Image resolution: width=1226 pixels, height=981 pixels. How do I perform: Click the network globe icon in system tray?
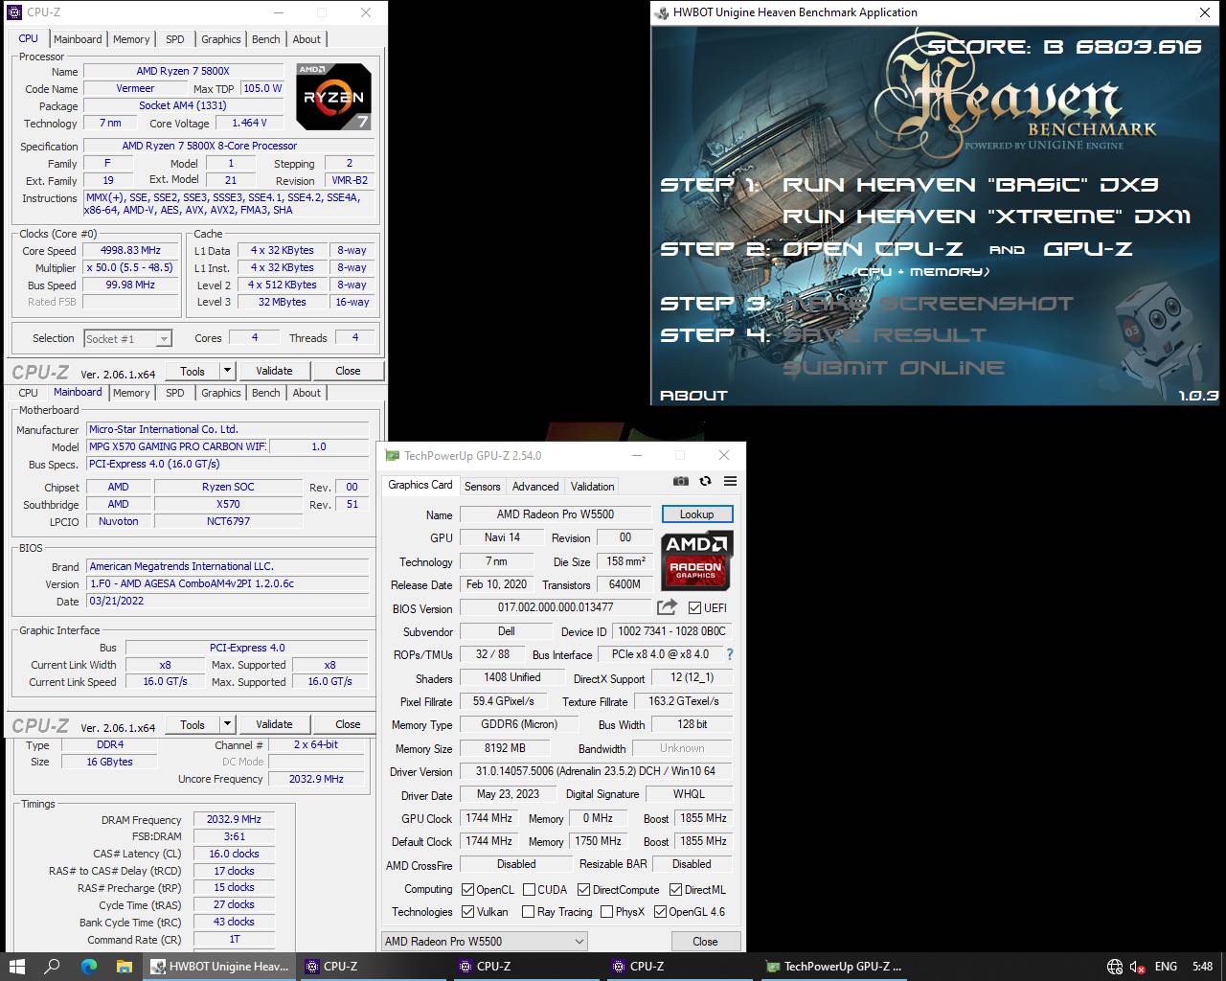(1115, 967)
